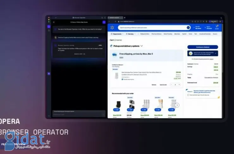This screenshot has width=234, height=154.
Task: Stop page loading with the X button
Action: tap(115, 22)
